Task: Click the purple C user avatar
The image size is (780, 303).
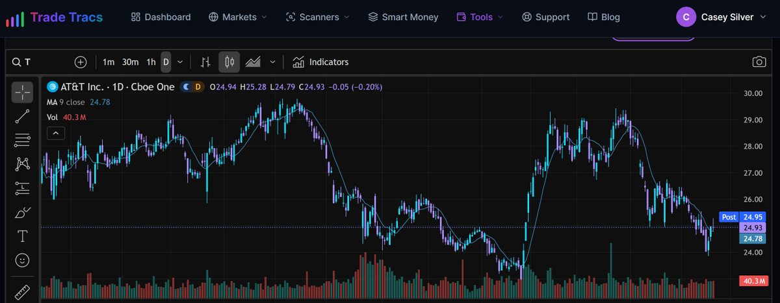Action: [x=686, y=18]
